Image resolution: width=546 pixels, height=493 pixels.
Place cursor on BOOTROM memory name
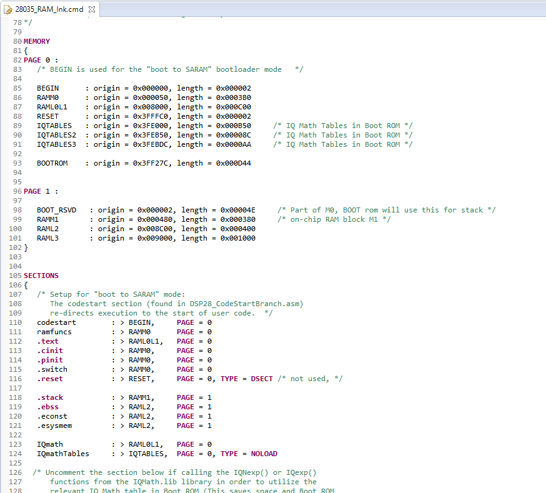click(x=52, y=163)
